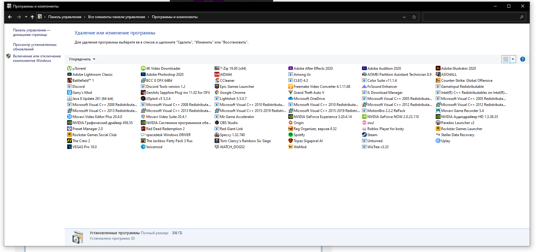536x252 pixels.
Task: Select WATCH_DOGS2 entry
Action: [230, 147]
